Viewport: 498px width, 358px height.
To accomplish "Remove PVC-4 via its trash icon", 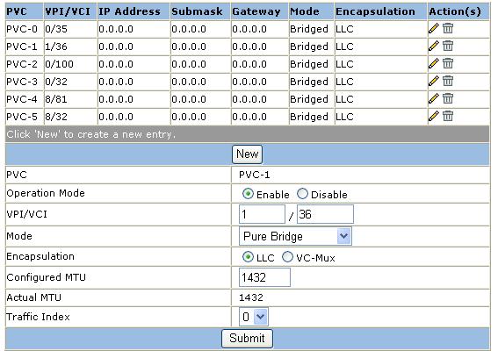I will (448, 98).
